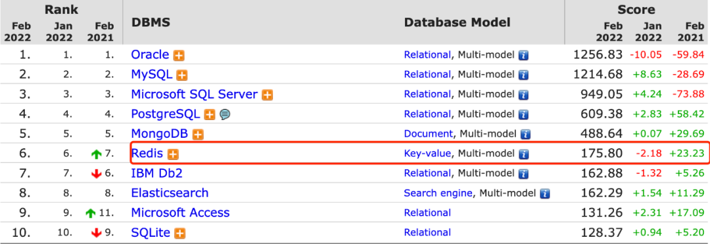This screenshot has height=244, width=710.
Task: Select Elasticsearch score value 162.29
Action: tap(602, 193)
